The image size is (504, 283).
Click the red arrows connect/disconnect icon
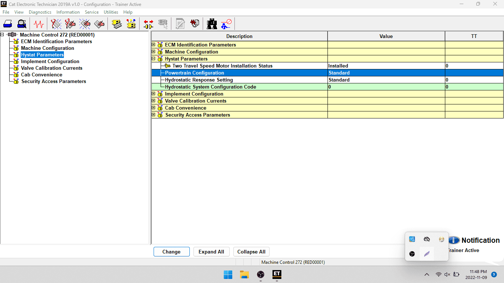point(148,24)
